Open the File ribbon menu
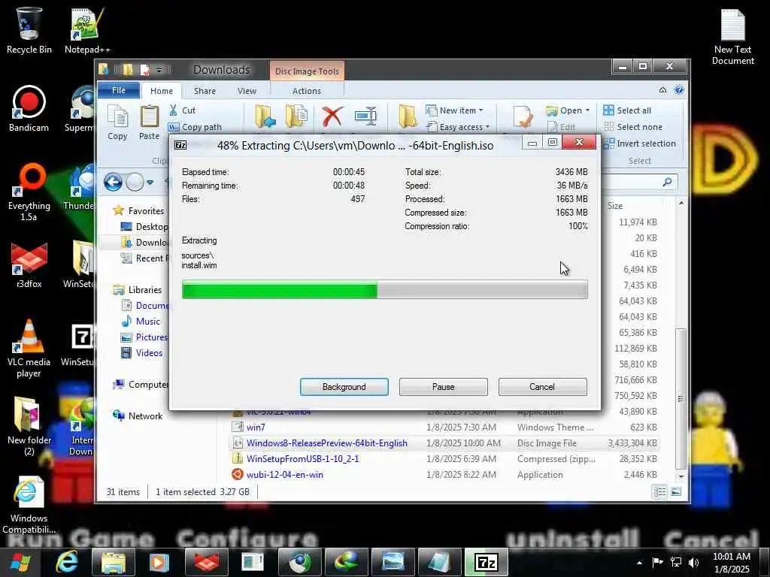Viewport: 770px width, 577px height. [119, 90]
